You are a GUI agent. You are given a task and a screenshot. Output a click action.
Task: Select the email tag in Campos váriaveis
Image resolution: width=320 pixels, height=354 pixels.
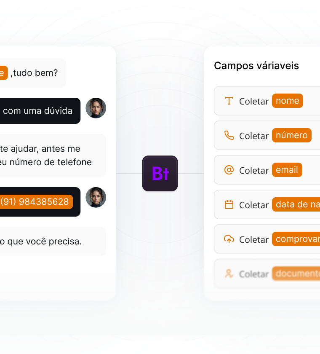[287, 170]
